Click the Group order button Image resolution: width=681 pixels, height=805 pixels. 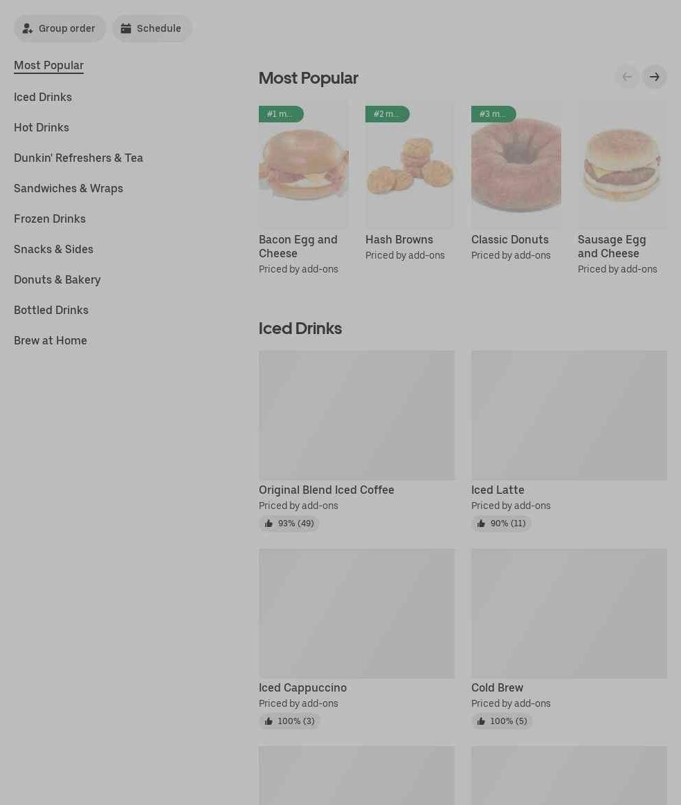[x=60, y=28]
